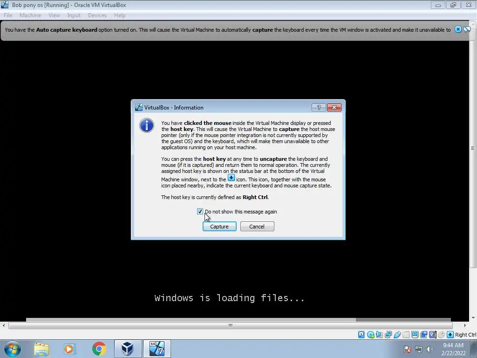
Task: Click the optical disk status icon
Action: point(370,335)
